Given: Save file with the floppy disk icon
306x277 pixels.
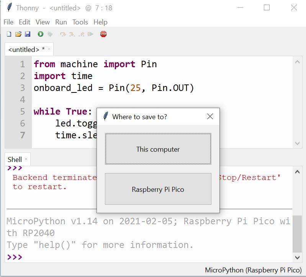Looking at the screenshot, I should 28,34.
